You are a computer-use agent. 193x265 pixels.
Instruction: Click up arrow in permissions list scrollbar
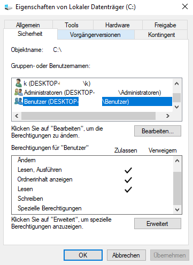coord(177,161)
